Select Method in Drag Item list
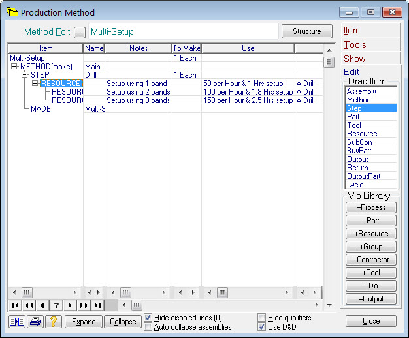This screenshot has width=409, height=338. point(371,100)
